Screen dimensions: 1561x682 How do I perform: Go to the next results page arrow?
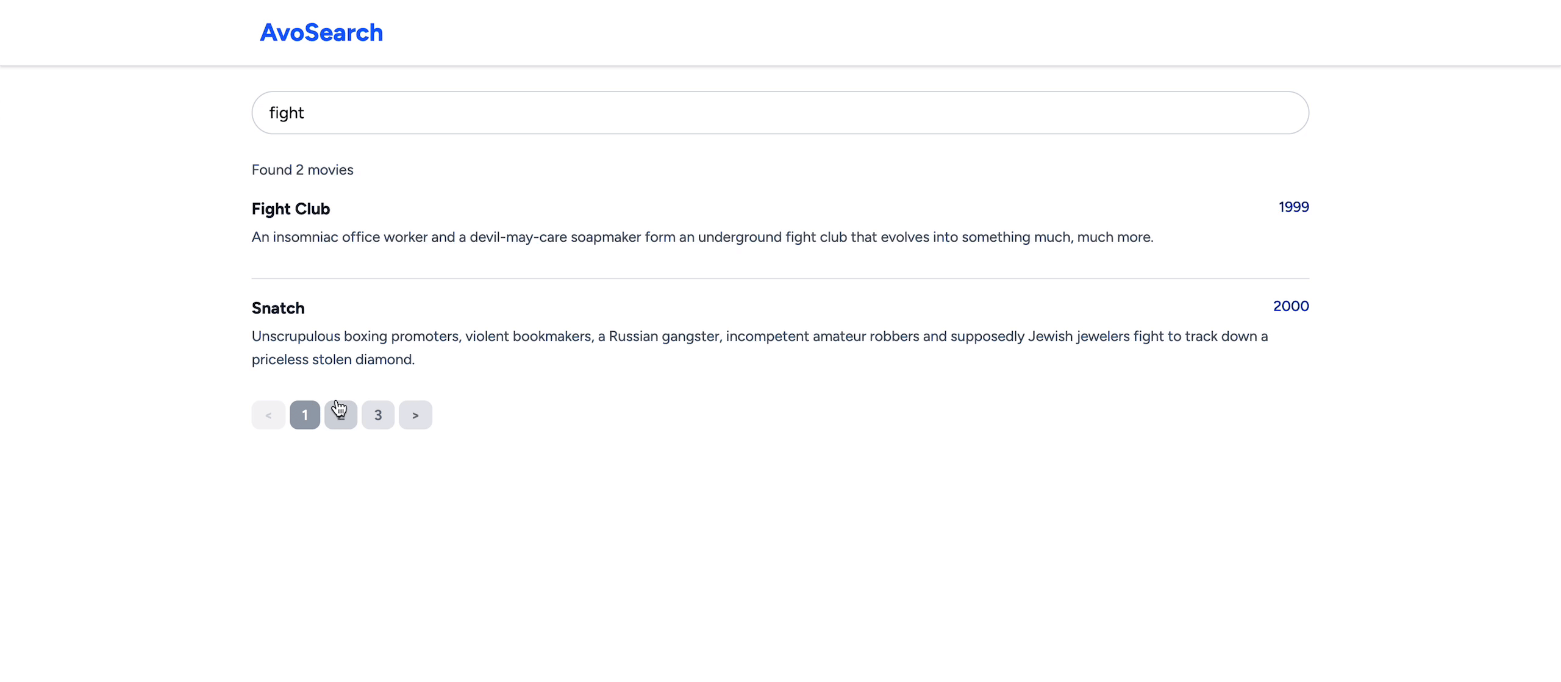(x=415, y=415)
